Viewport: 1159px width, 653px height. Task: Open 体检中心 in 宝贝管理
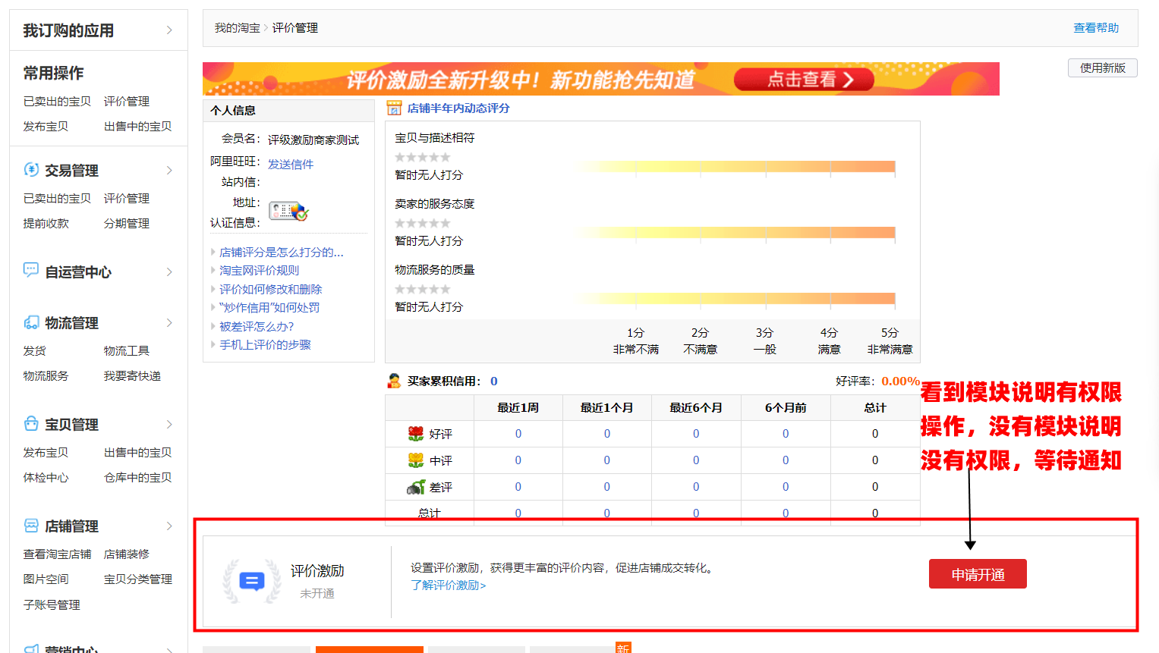46,477
